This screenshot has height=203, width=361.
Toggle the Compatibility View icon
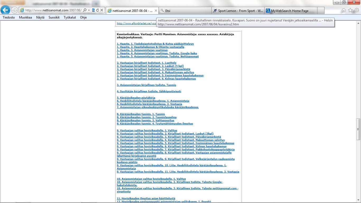(93, 10)
